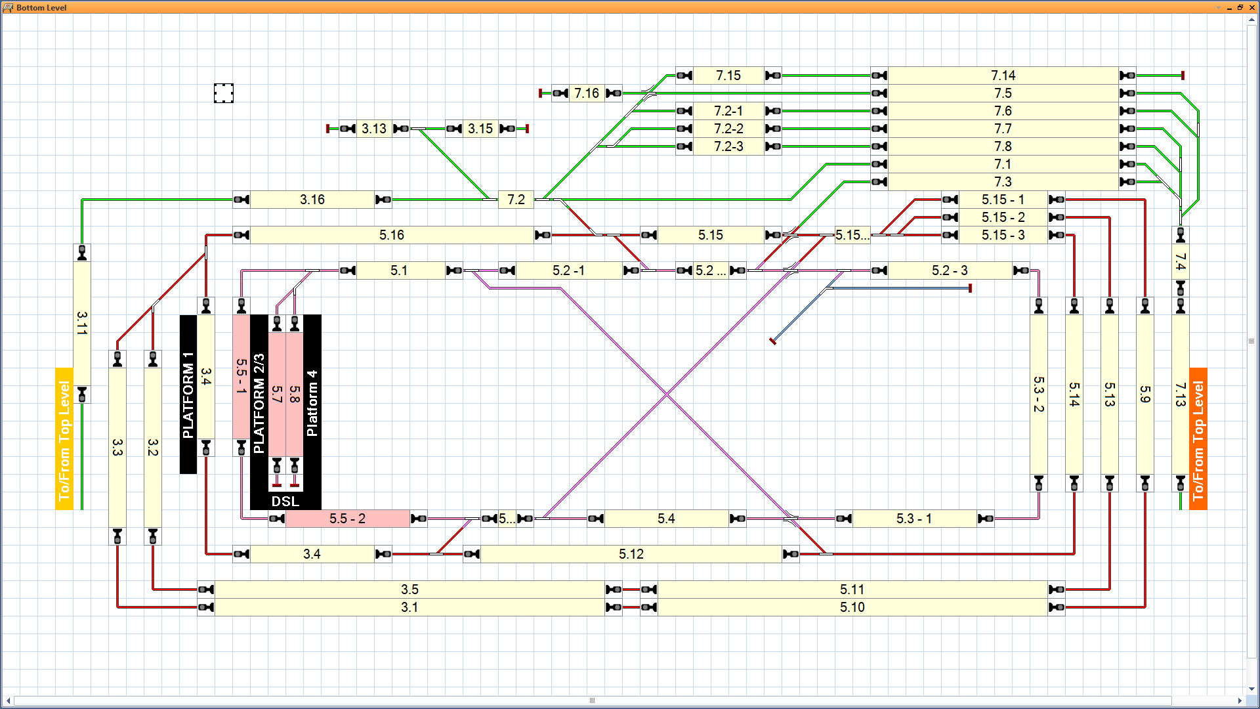Click the turnout right of block 7.2

[x=543, y=200]
